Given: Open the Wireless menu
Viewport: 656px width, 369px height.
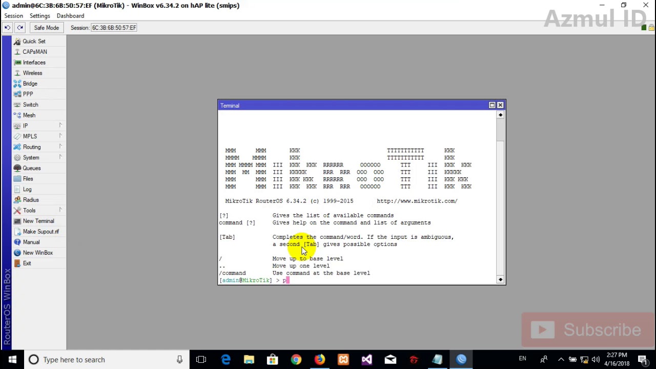Looking at the screenshot, I should [32, 73].
